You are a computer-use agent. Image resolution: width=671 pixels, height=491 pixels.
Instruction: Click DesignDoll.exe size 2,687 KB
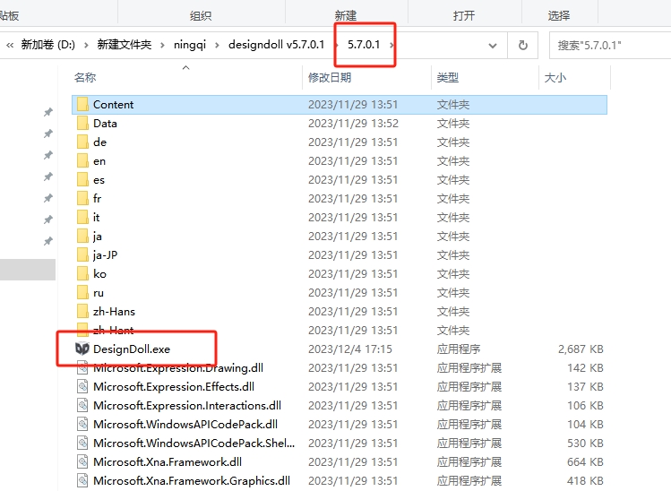pos(581,349)
